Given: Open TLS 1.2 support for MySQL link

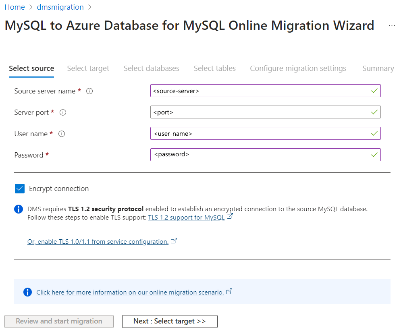Looking at the screenshot, I should pos(186,218).
